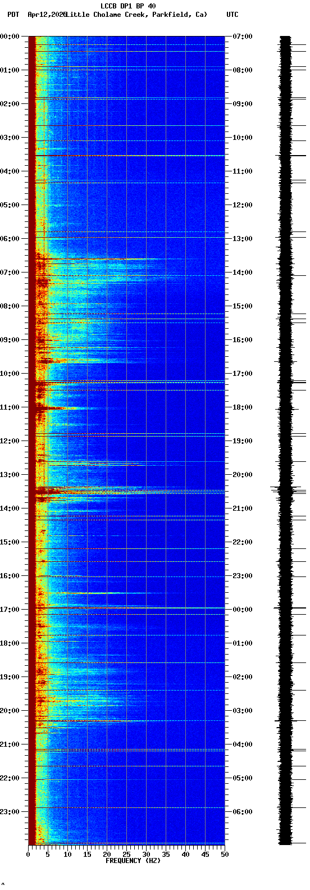Click the 25 Hz frequency tick label
Image resolution: width=310 pixels, height=890 pixels.
point(126,855)
